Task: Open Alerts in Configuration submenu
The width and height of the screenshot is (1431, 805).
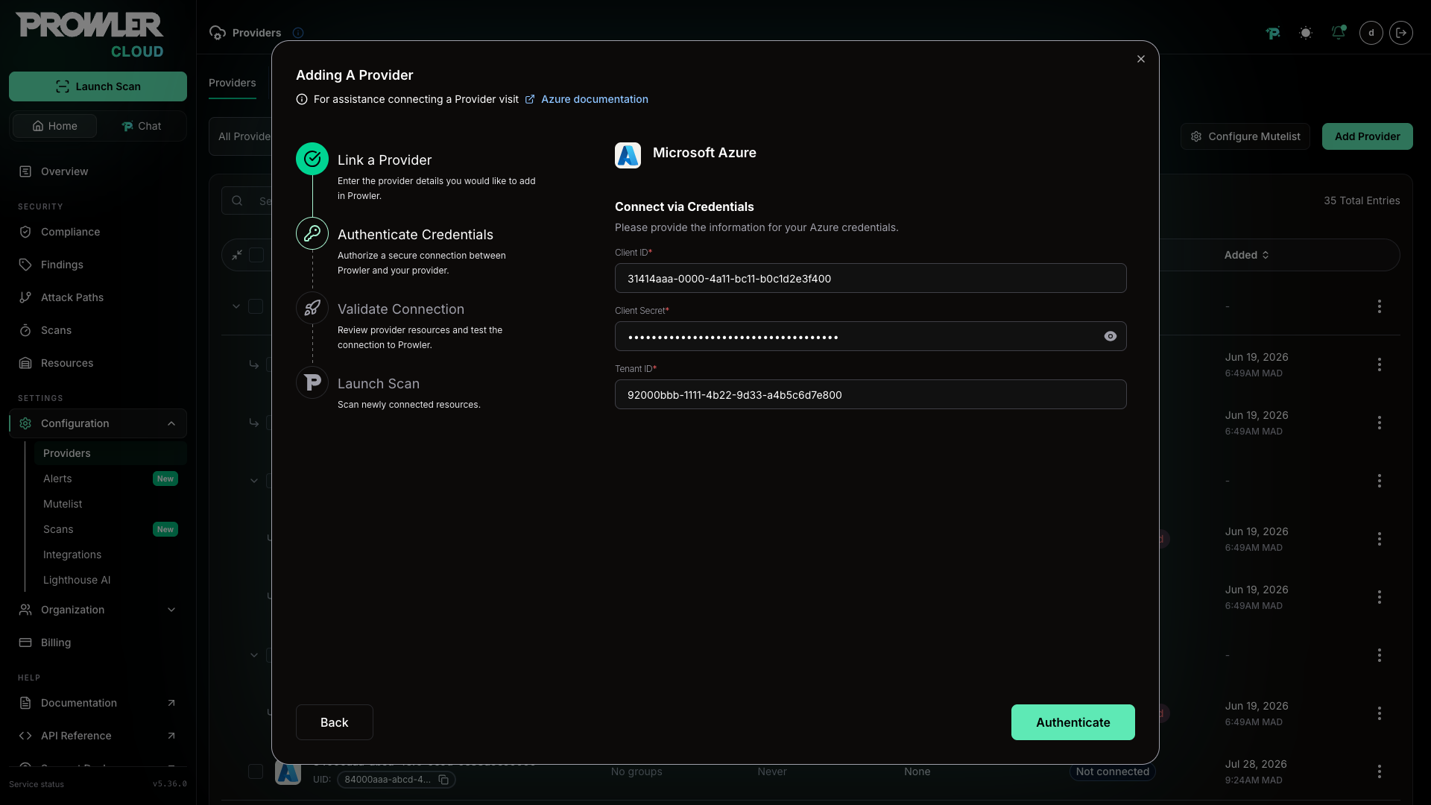Action: pos(110,479)
